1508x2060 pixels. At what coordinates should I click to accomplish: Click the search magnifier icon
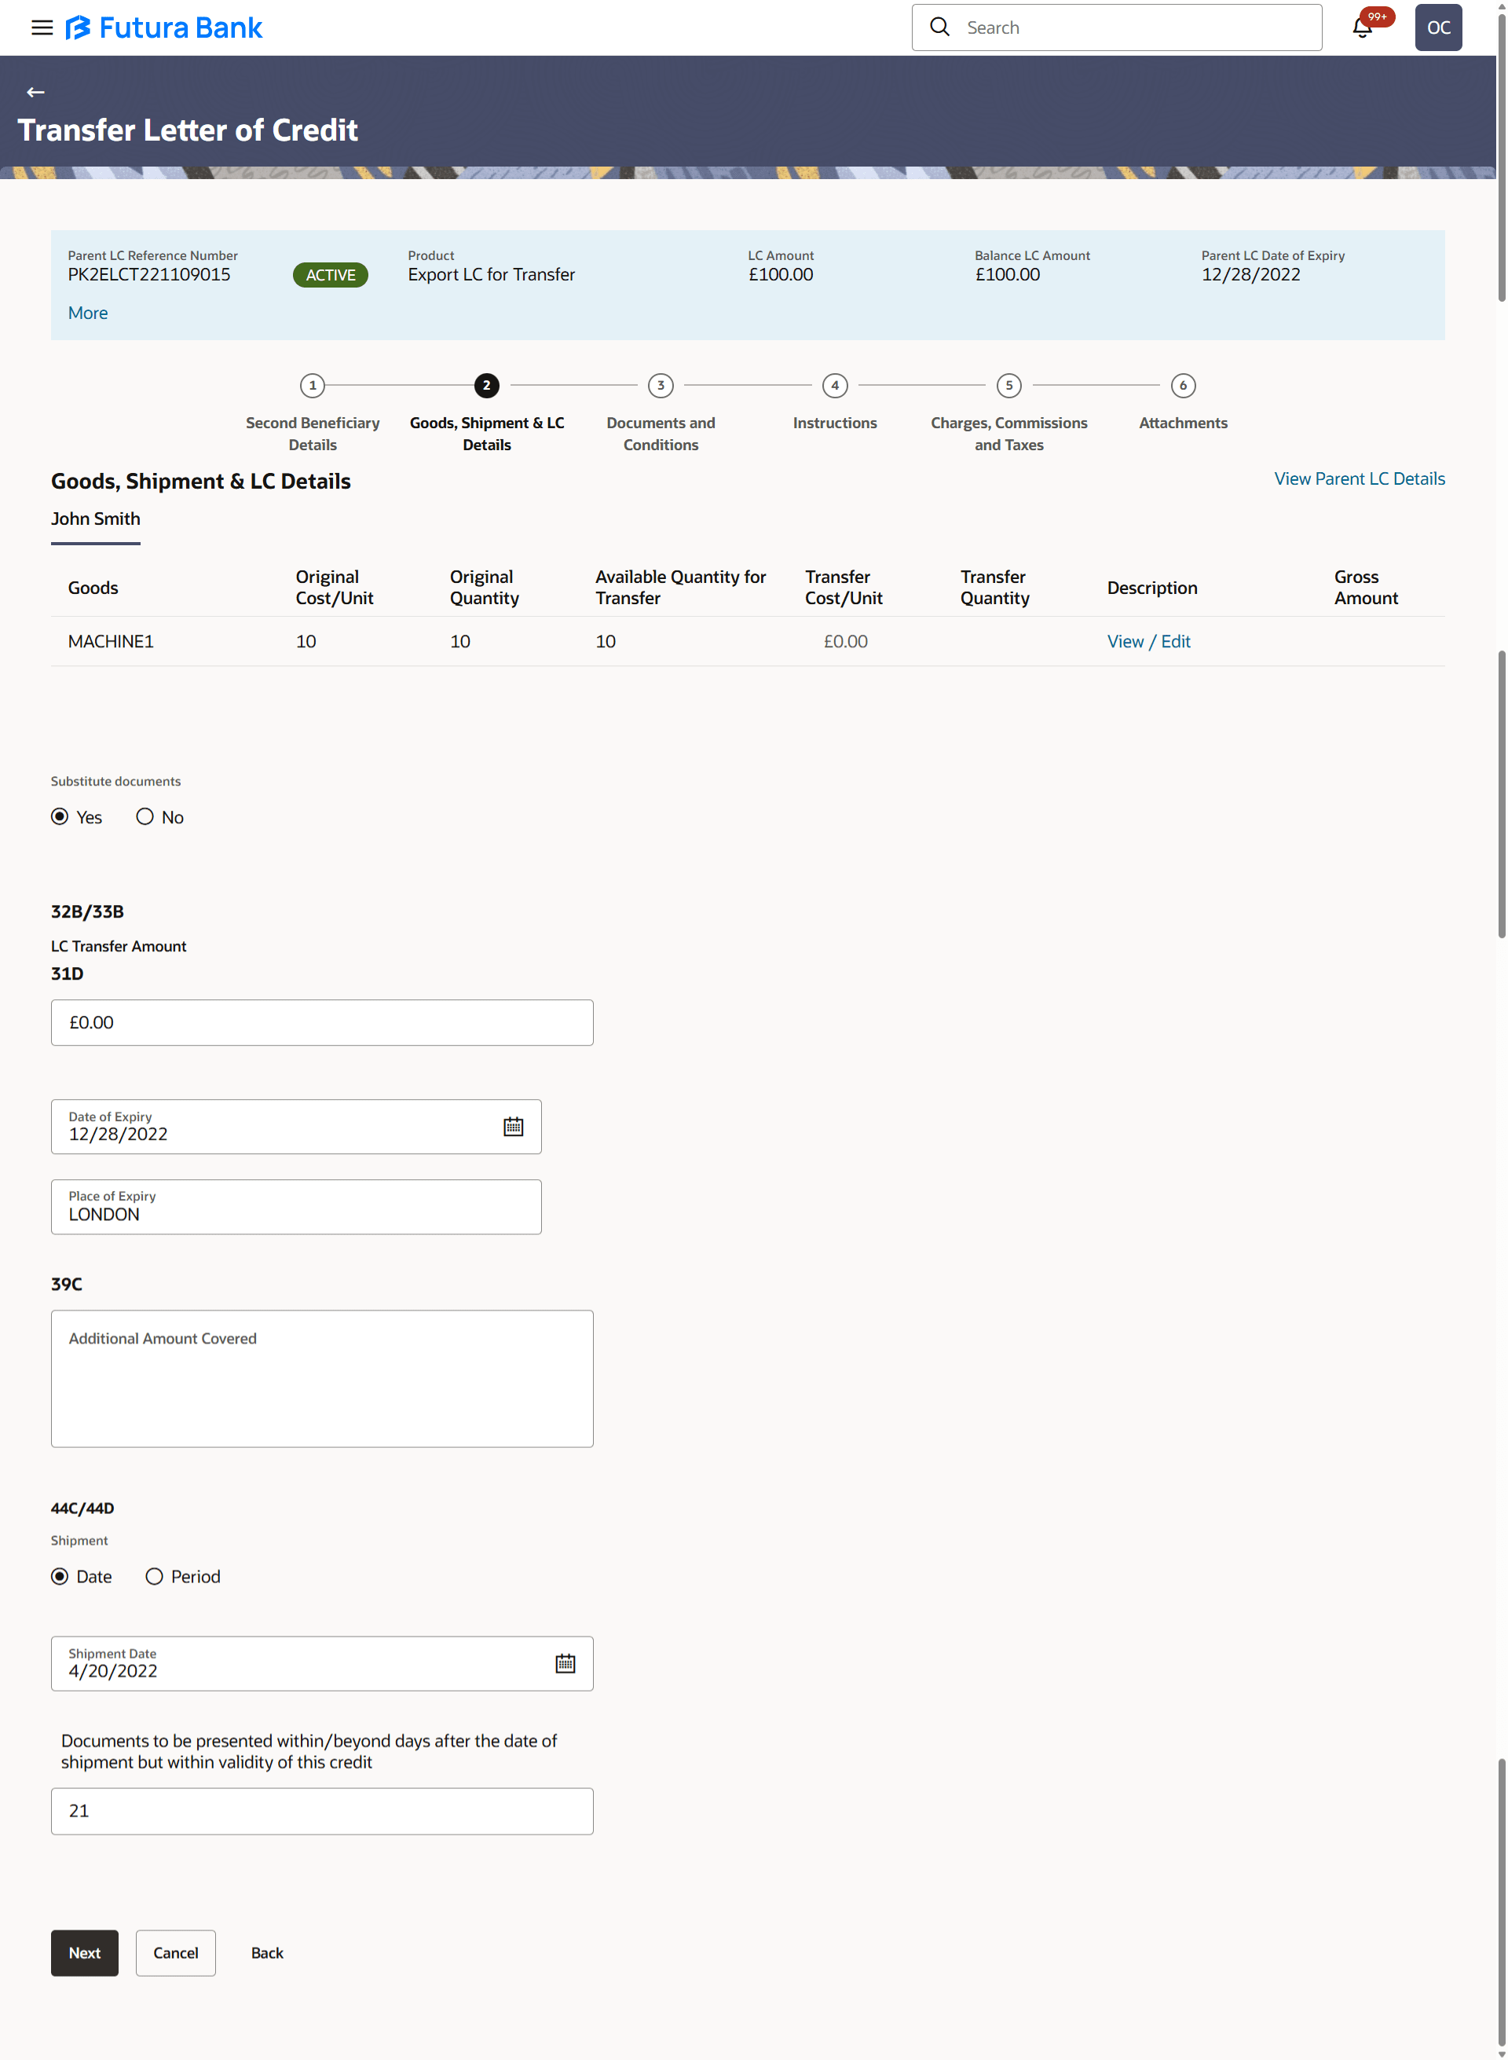(939, 27)
